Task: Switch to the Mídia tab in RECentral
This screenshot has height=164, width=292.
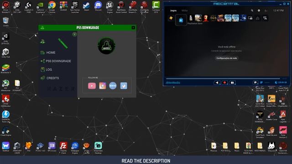Action: 184,10
